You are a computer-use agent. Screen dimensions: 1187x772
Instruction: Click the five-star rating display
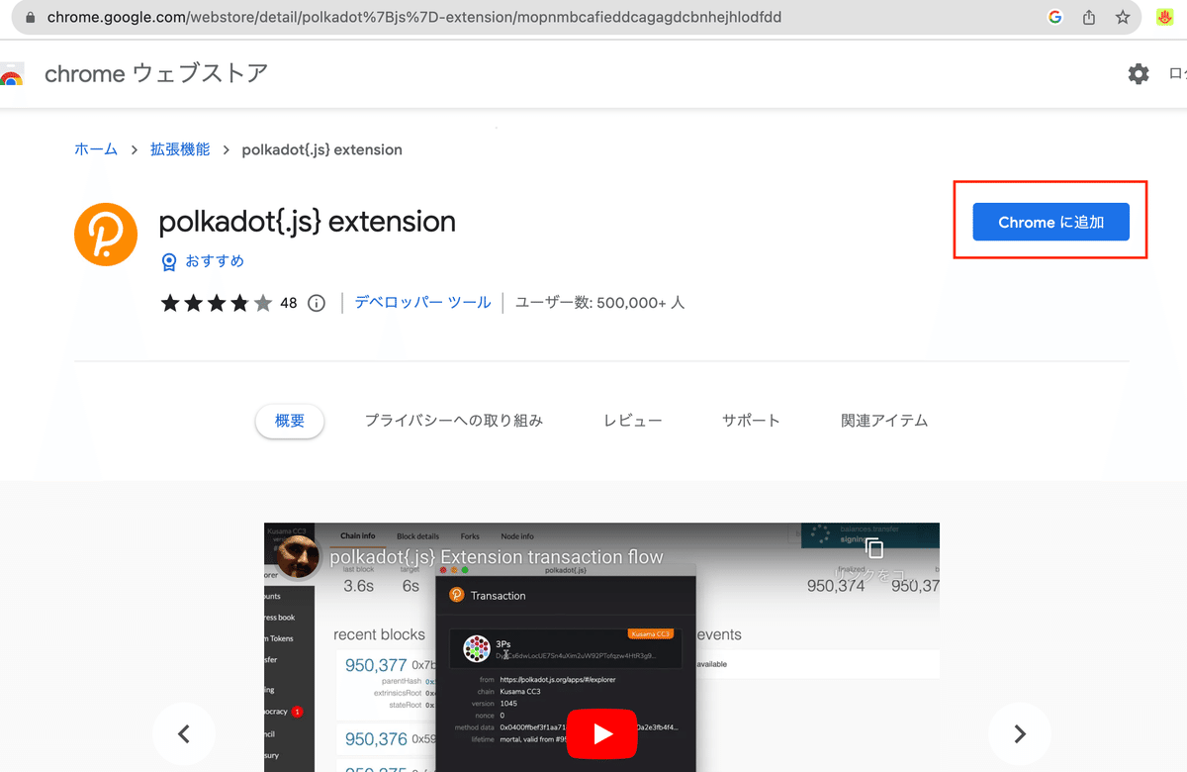click(216, 303)
